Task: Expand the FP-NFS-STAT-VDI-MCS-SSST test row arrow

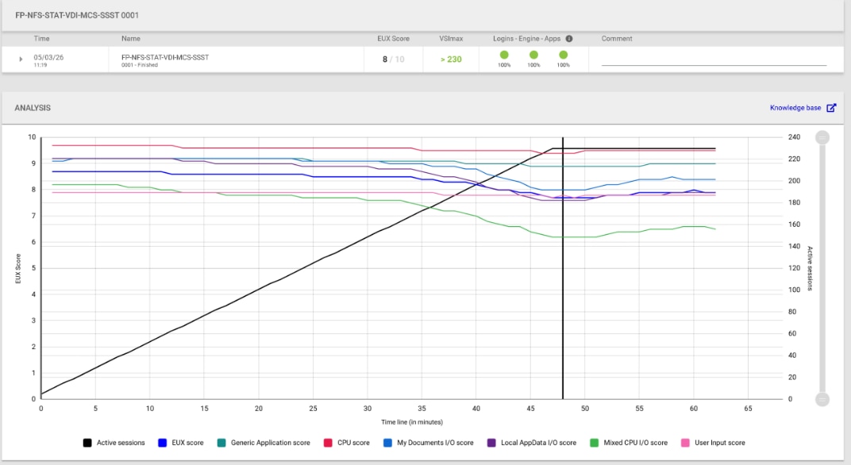Action: coord(21,60)
